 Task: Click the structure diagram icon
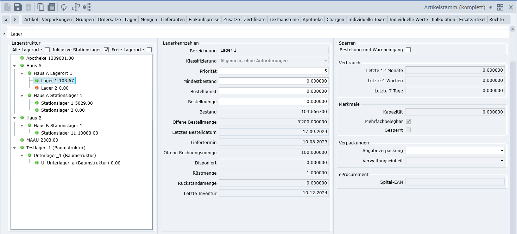pos(76,7)
